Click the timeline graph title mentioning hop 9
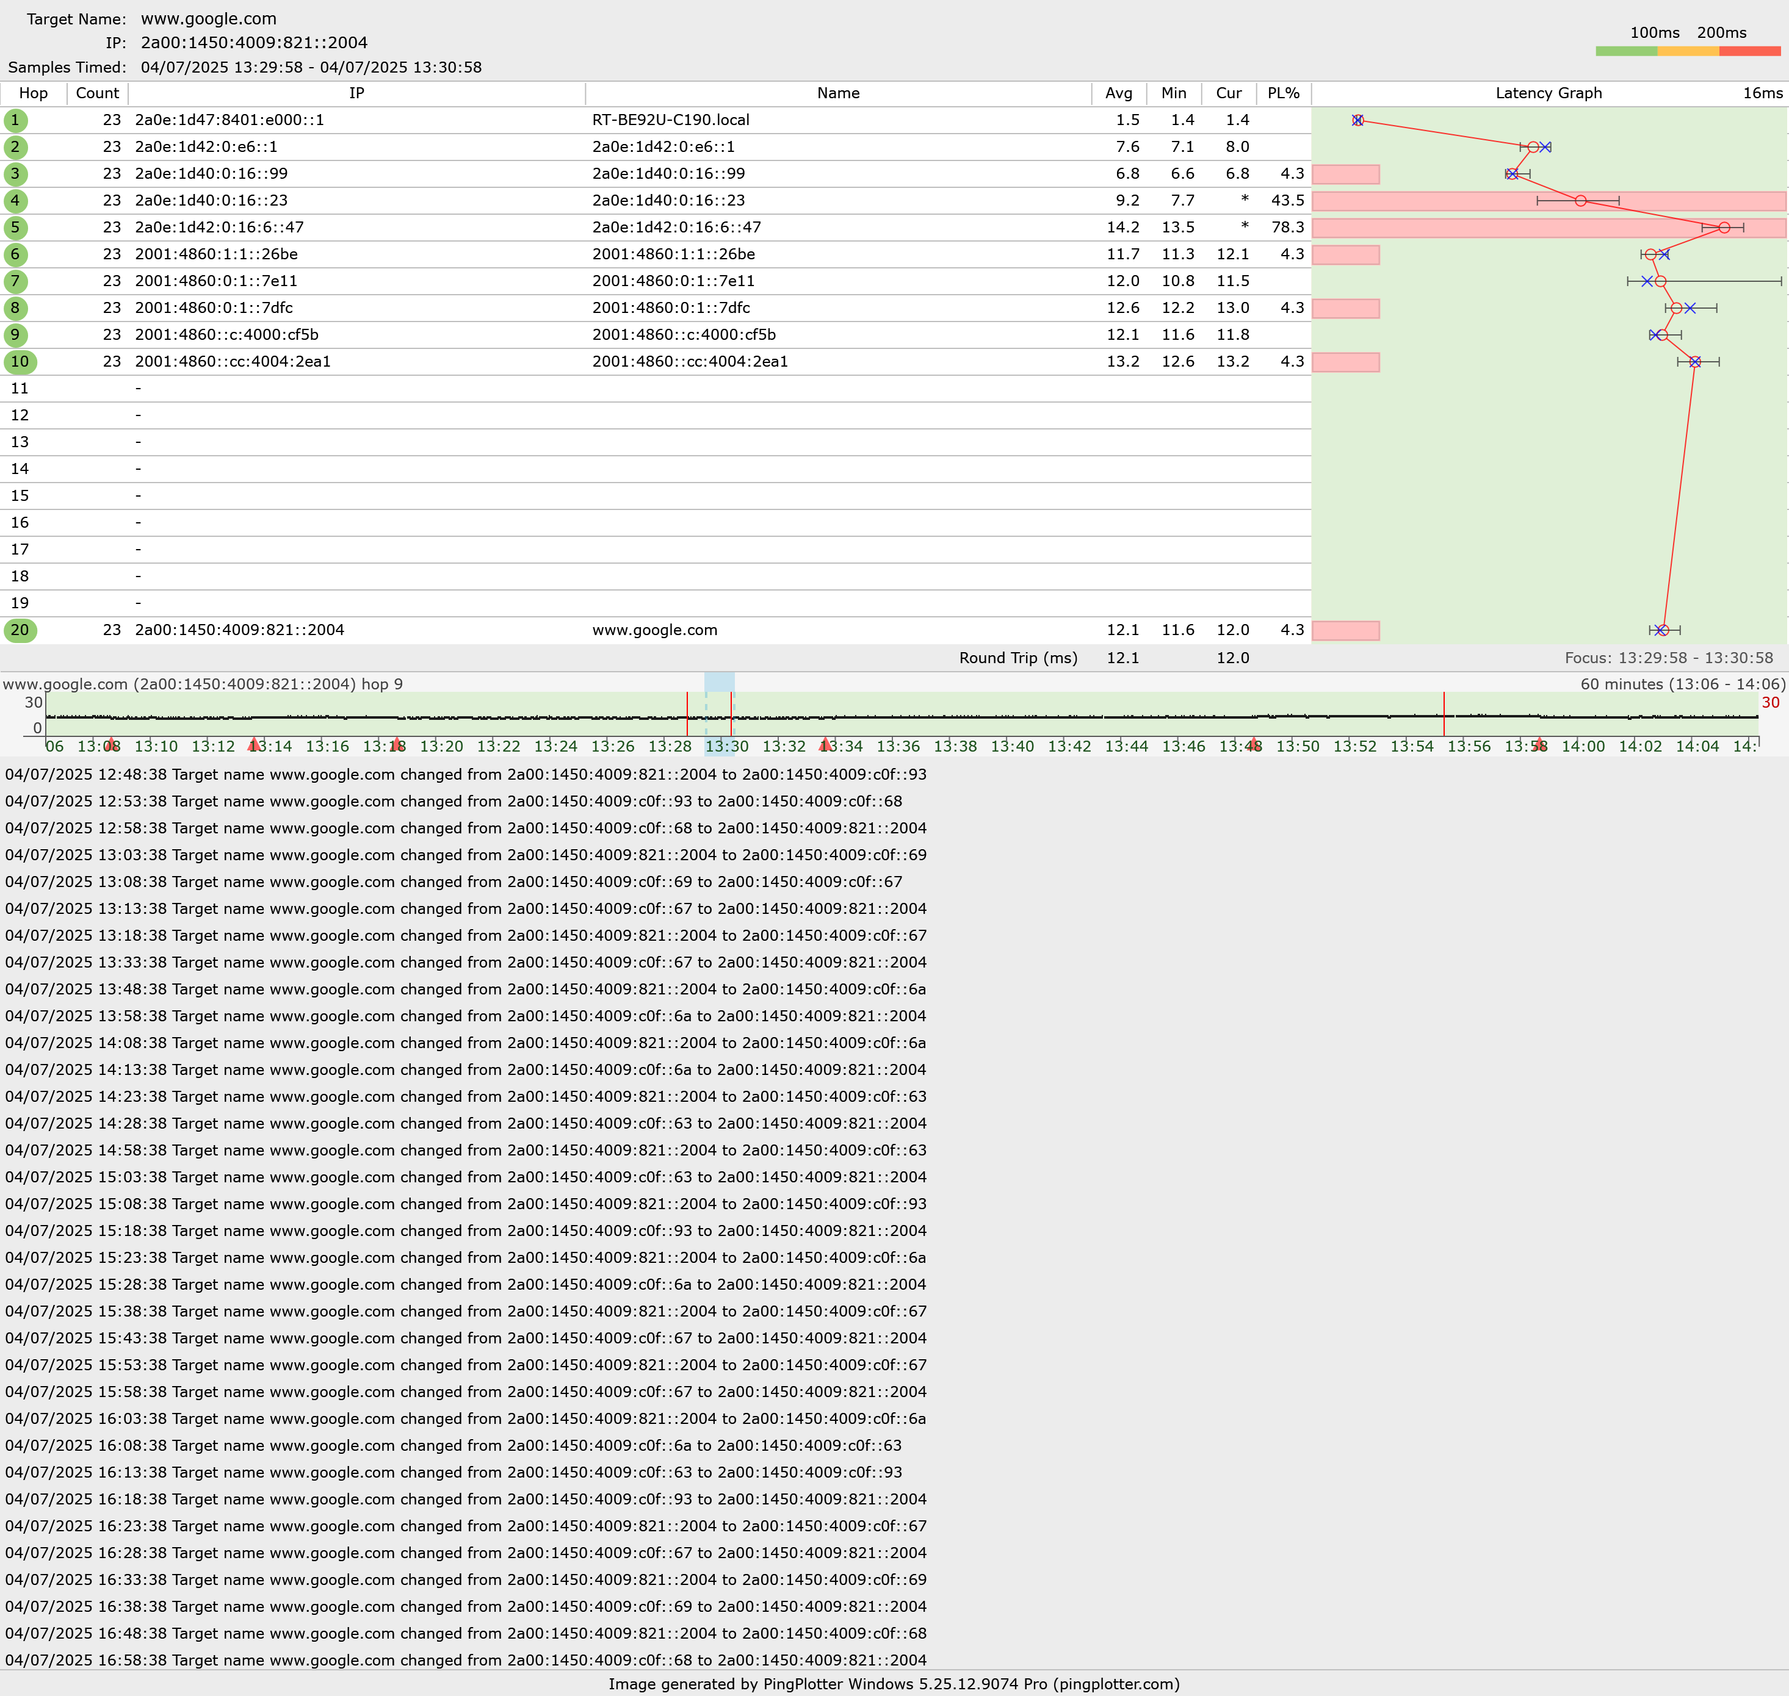The image size is (1789, 1696). click(x=203, y=685)
